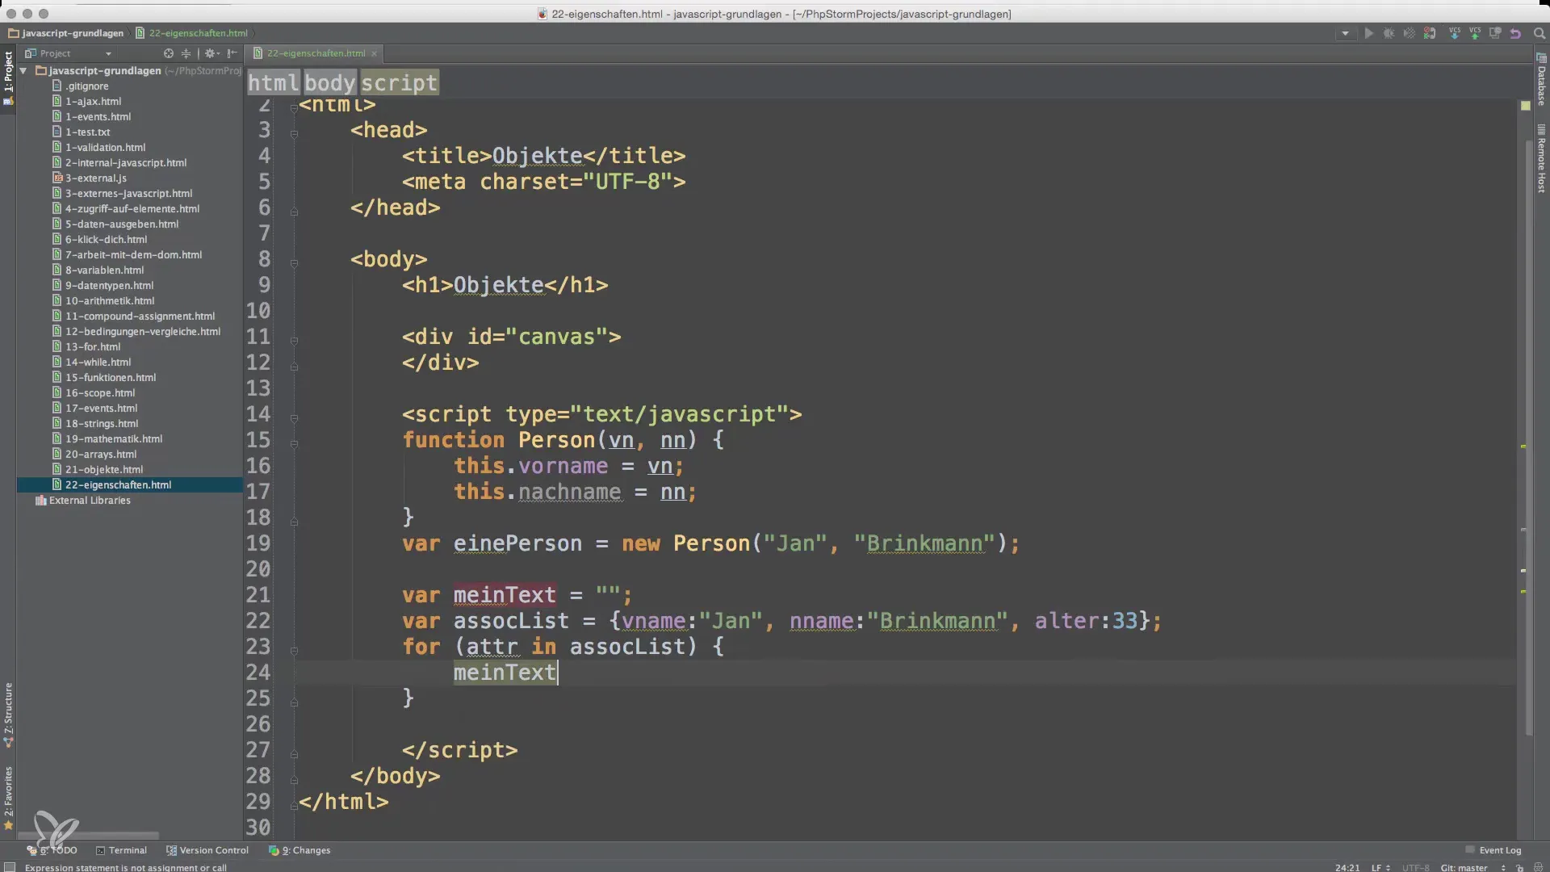The width and height of the screenshot is (1550, 872).
Task: Start debugging with the bug icon
Action: (x=1389, y=34)
